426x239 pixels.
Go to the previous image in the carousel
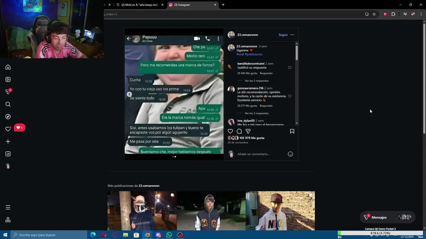pos(129,94)
